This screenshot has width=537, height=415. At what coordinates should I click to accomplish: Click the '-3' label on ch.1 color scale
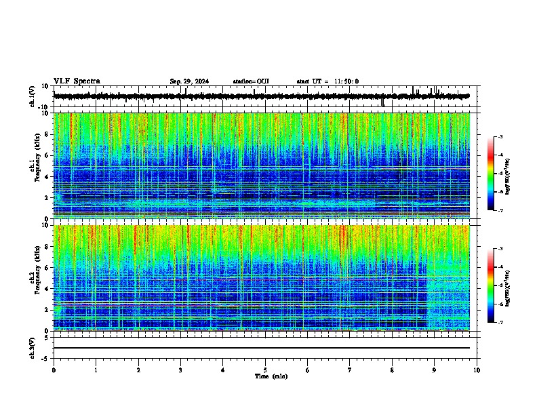pyautogui.click(x=500, y=136)
